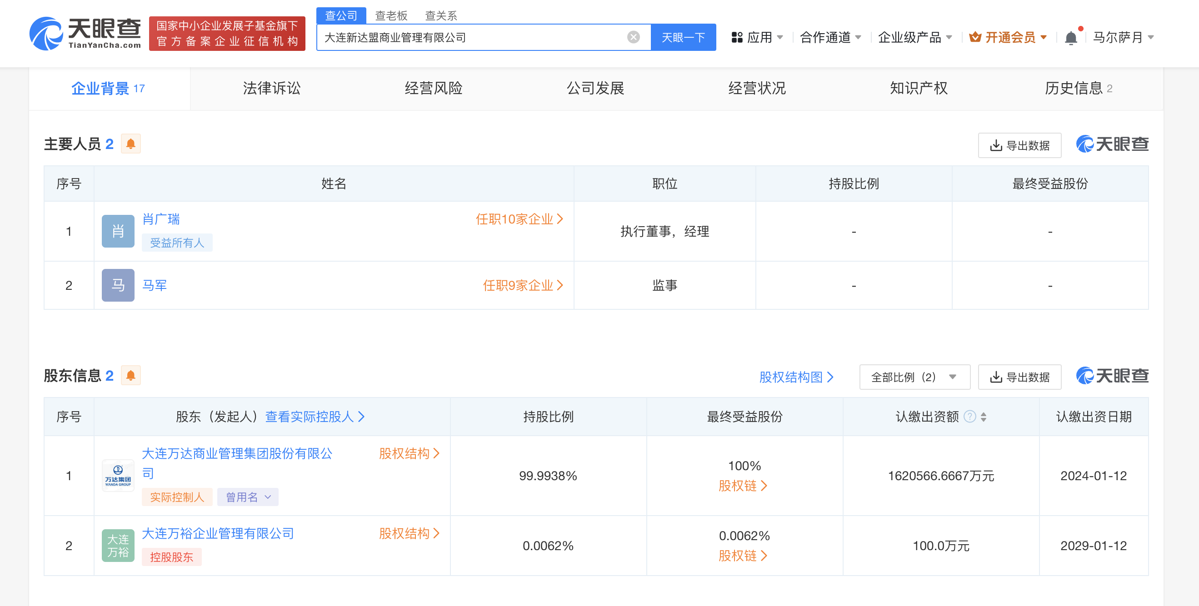The height and width of the screenshot is (606, 1199).
Task: Click 马军 avatar icon
Action: 118,285
